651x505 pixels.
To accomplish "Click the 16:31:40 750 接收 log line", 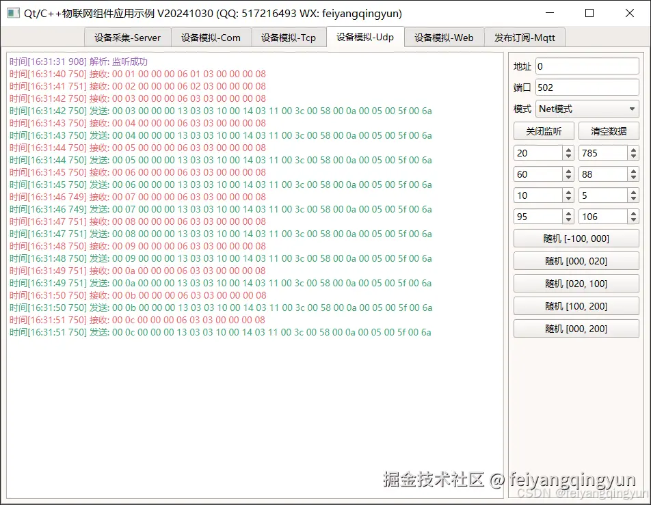I will (137, 74).
